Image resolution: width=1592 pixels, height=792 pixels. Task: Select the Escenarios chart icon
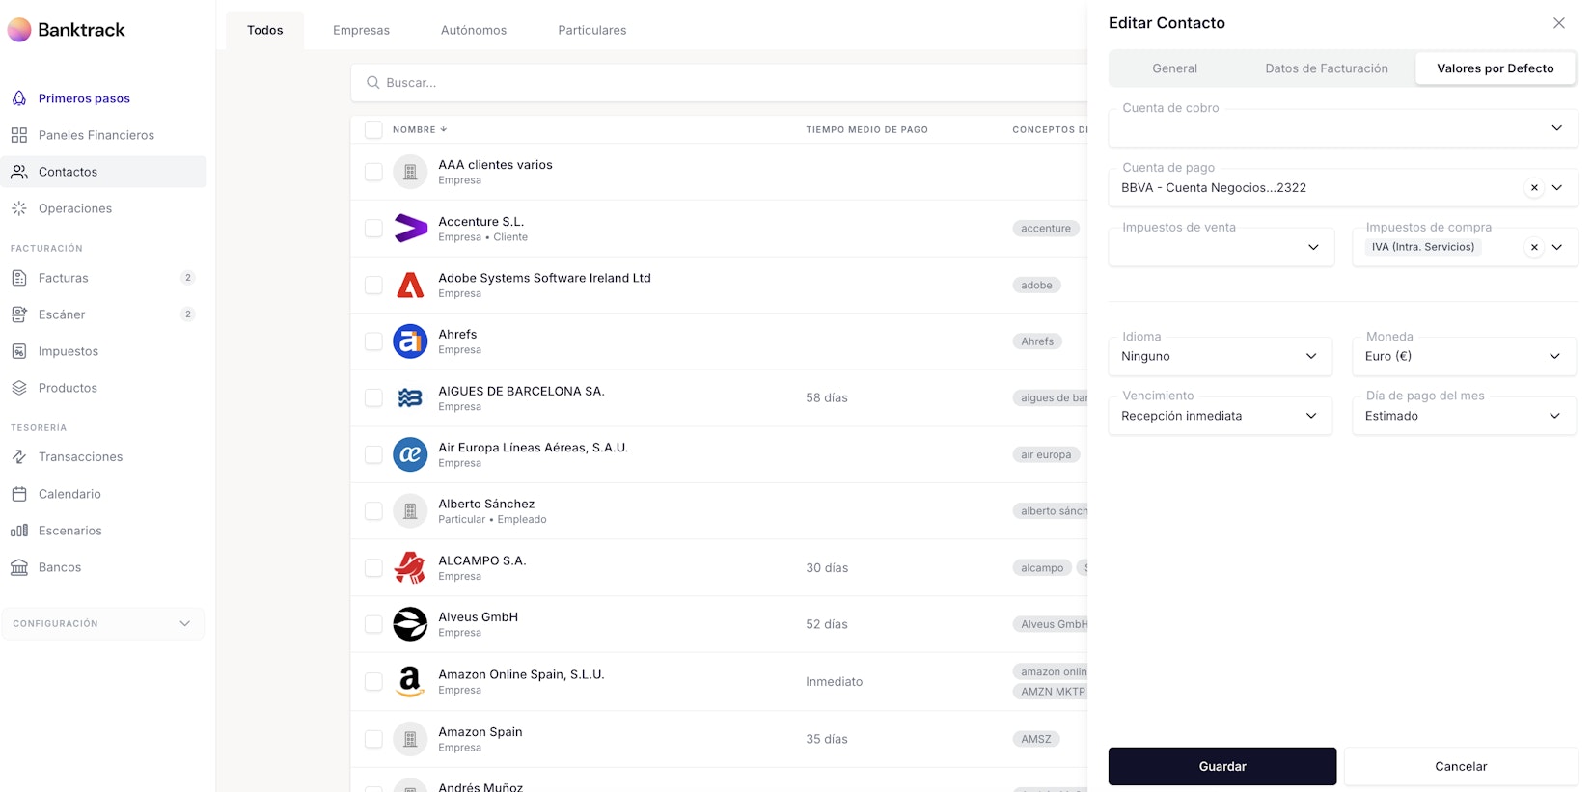click(x=19, y=531)
